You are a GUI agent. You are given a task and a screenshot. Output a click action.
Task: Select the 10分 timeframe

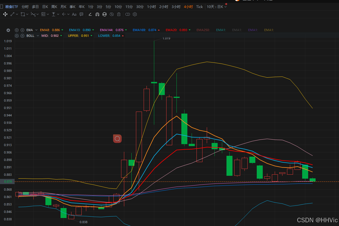(118, 7)
